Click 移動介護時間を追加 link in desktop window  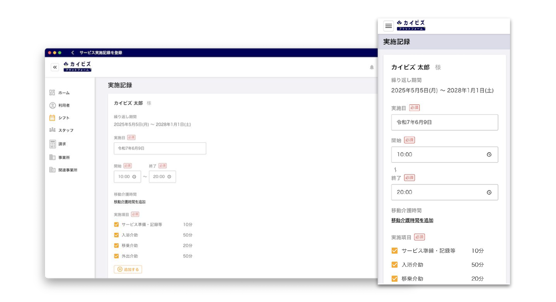[x=130, y=202]
